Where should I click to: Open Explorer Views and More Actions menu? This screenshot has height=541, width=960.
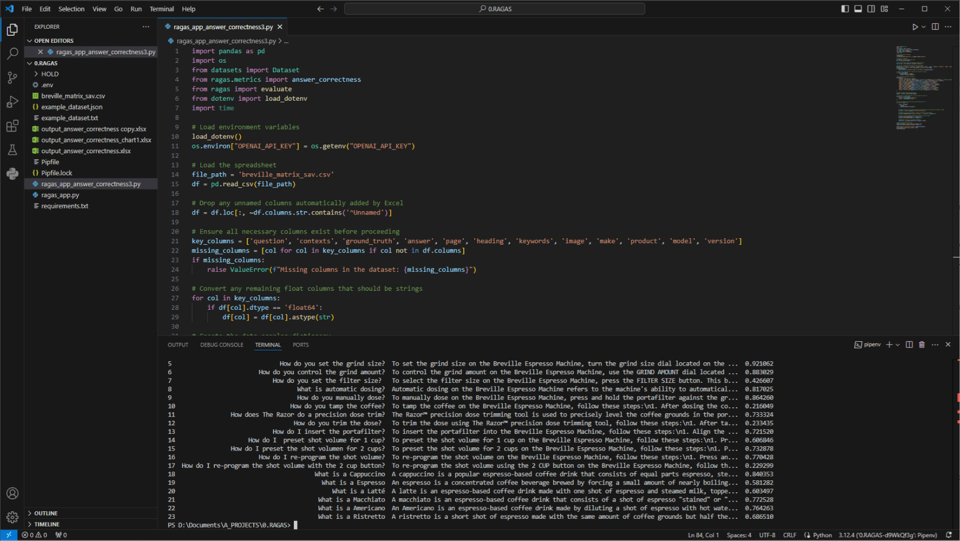point(146,27)
